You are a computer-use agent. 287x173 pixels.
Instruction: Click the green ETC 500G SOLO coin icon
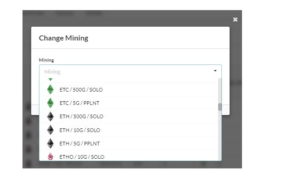(x=51, y=90)
